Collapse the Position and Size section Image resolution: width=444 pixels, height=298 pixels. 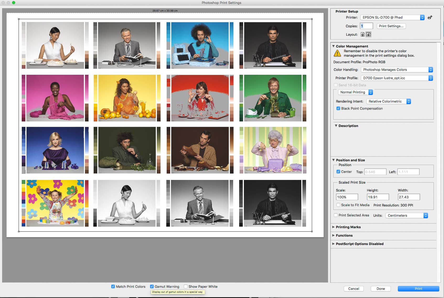(334, 160)
